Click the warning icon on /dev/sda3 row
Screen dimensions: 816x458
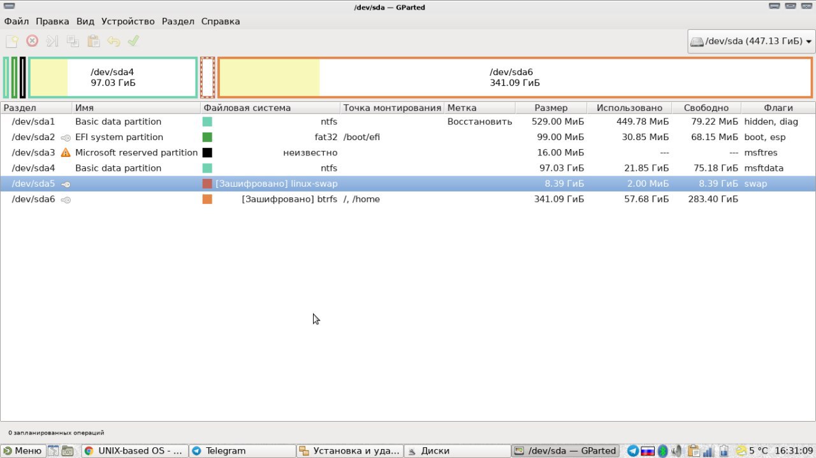point(66,153)
